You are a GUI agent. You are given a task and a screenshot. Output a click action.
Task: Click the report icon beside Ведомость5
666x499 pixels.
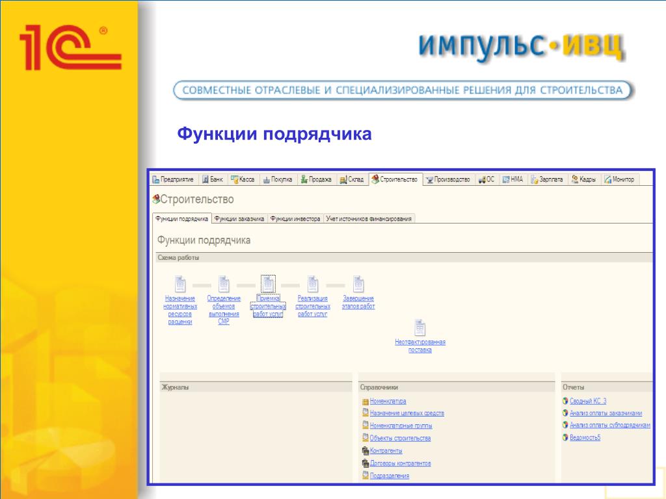click(565, 437)
